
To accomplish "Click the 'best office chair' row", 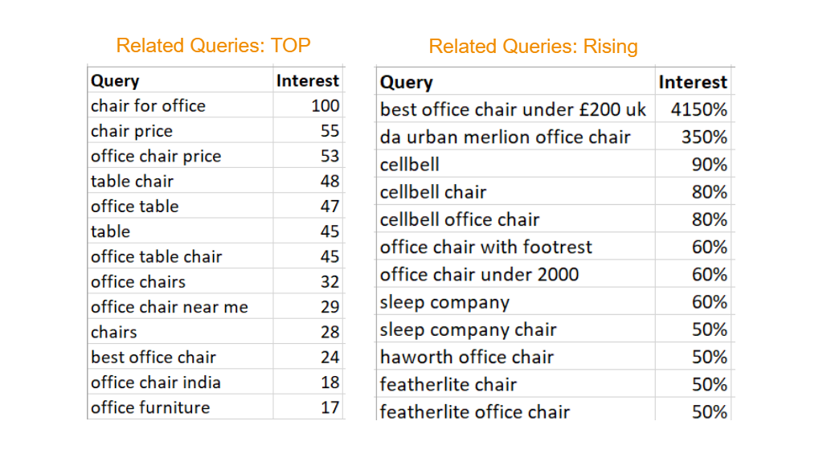I will pos(154,358).
